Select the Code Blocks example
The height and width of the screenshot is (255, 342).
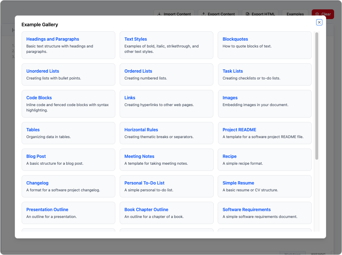click(x=68, y=104)
